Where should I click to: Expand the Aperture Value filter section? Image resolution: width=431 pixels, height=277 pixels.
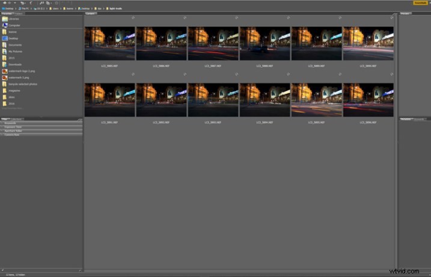pyautogui.click(x=41, y=131)
